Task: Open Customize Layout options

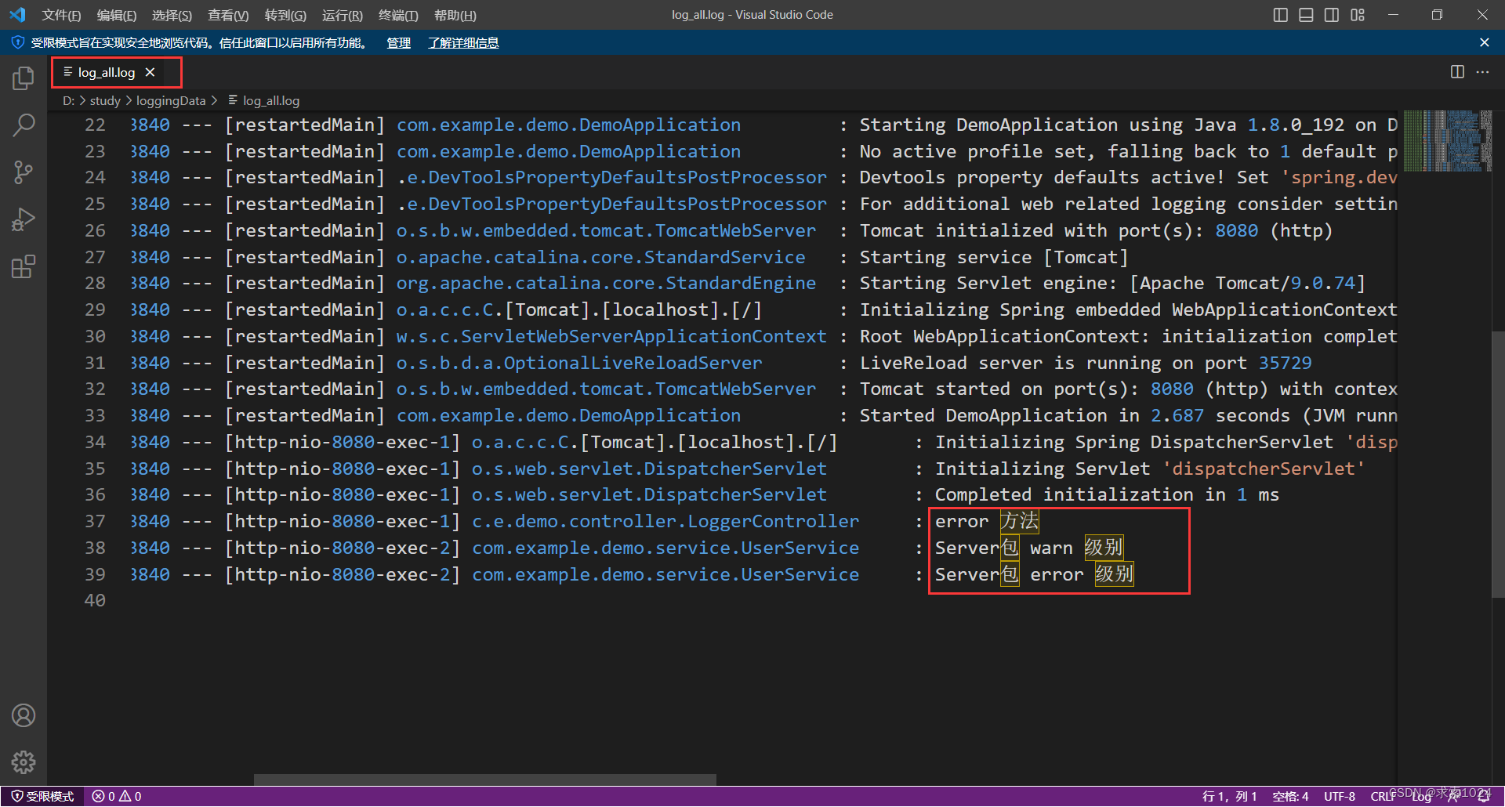Action: pyautogui.click(x=1358, y=15)
